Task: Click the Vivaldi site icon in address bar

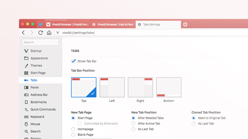Action: [x=58, y=33]
